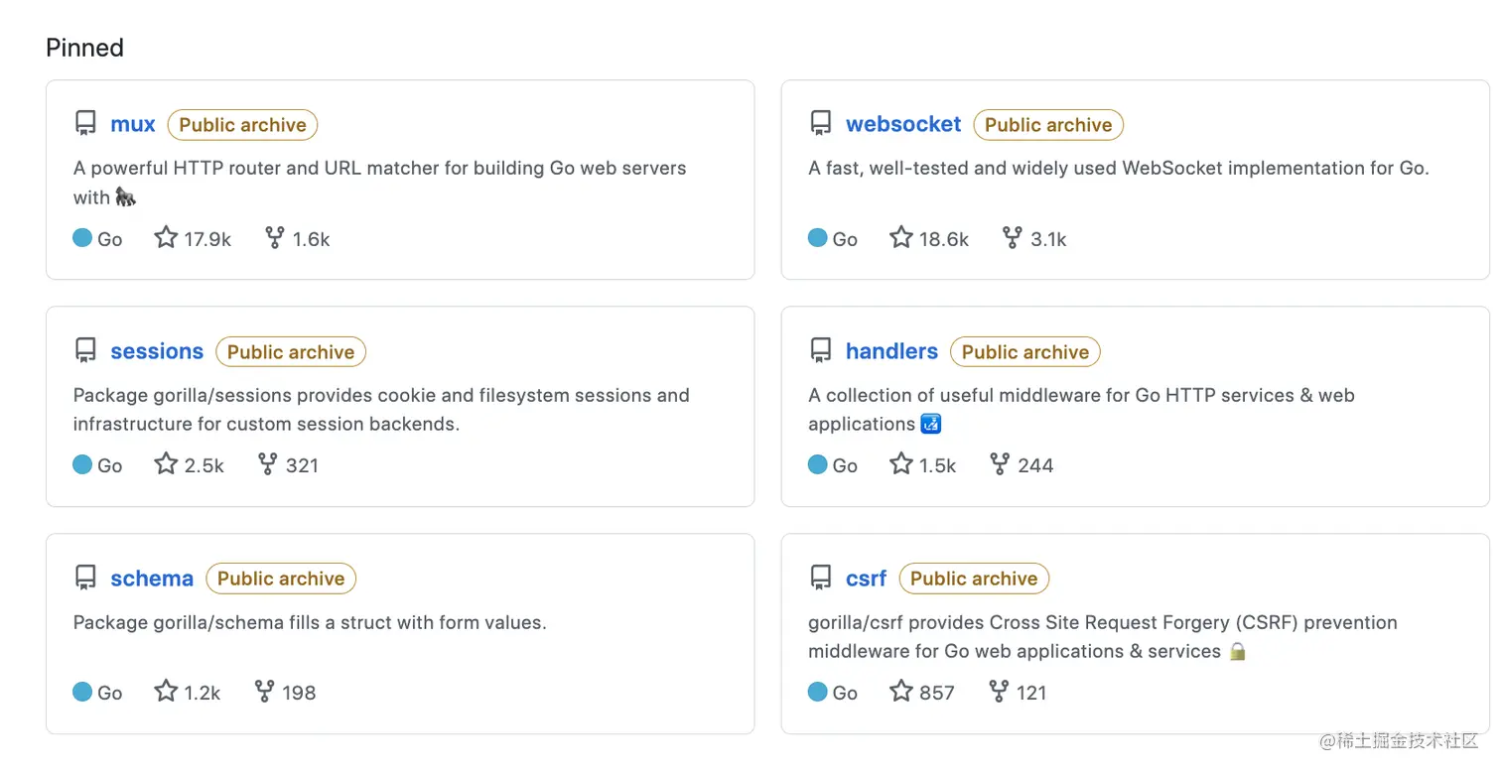Viewport: 1501px width, 773px height.
Task: Open csrf forks via 121 fork icon
Action: pyautogui.click(x=999, y=692)
